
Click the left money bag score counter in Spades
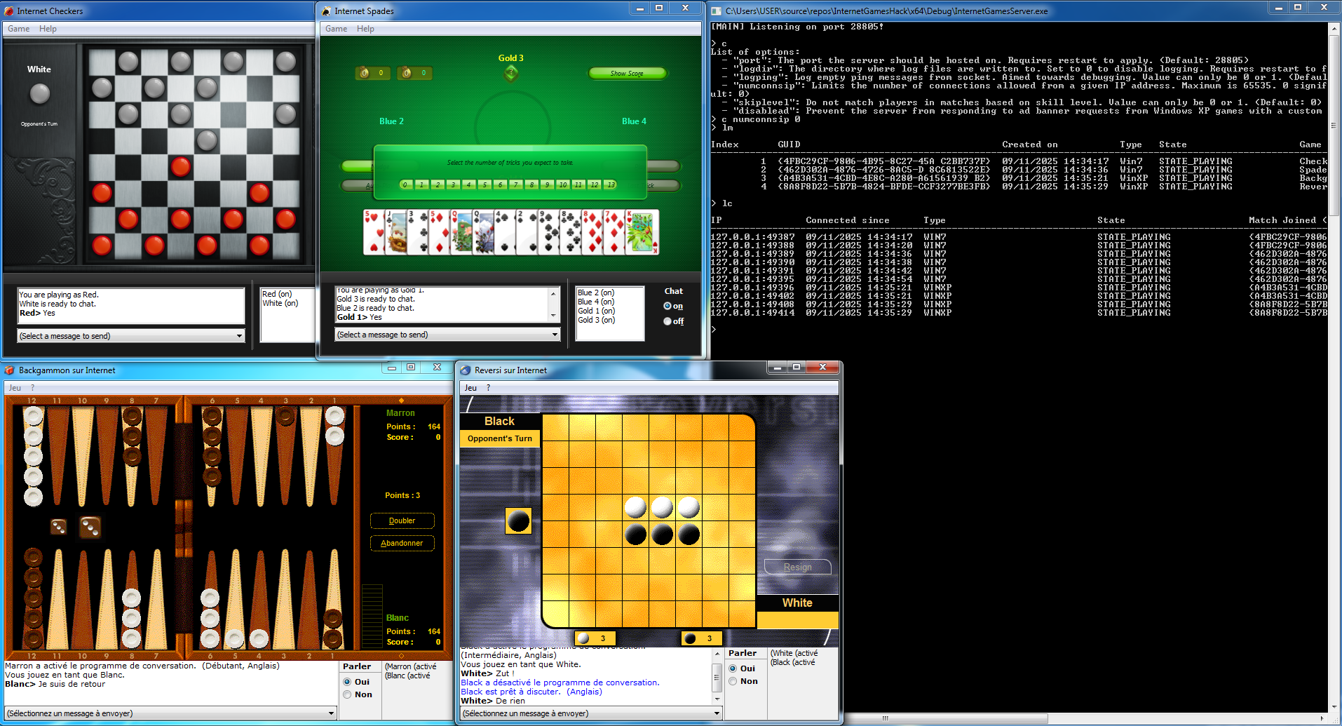[x=372, y=73]
